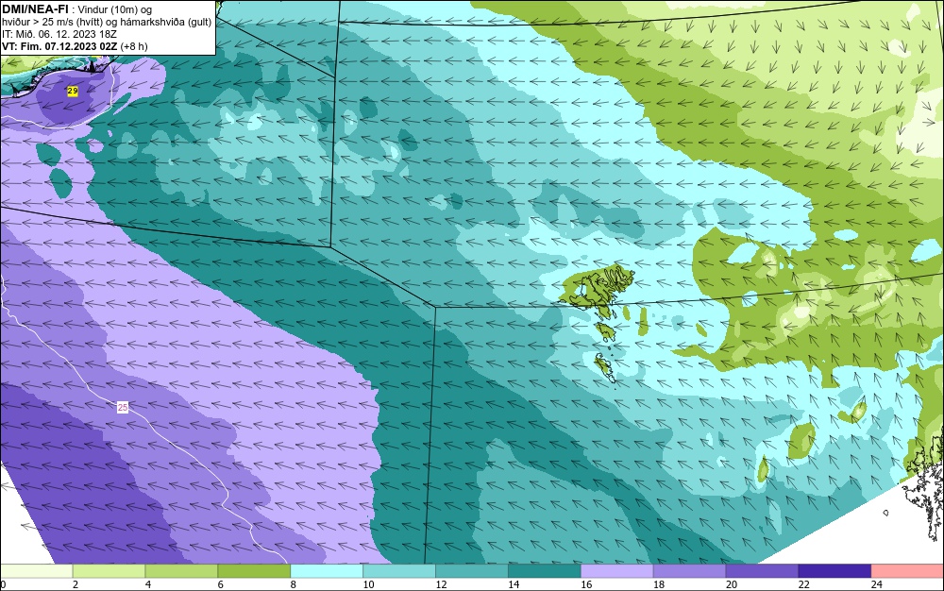944x591 pixels.
Task: Click legend scale number 12
Action: click(x=441, y=584)
